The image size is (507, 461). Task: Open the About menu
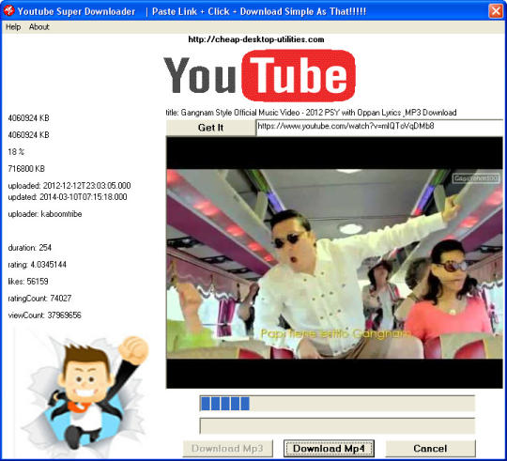click(39, 27)
